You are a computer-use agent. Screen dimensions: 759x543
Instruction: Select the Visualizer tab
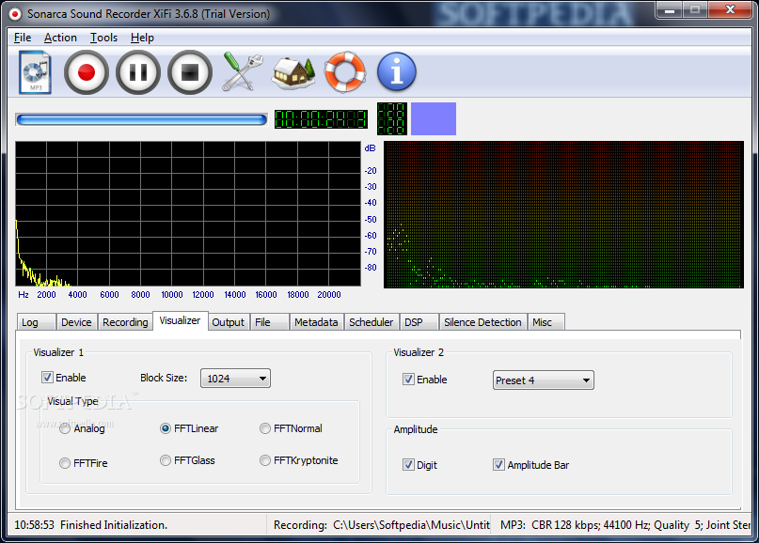pos(180,320)
